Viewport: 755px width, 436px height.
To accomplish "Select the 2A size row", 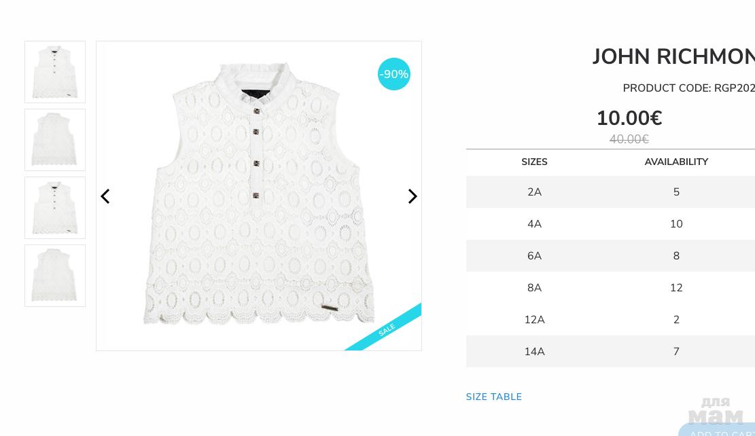I will 534,192.
